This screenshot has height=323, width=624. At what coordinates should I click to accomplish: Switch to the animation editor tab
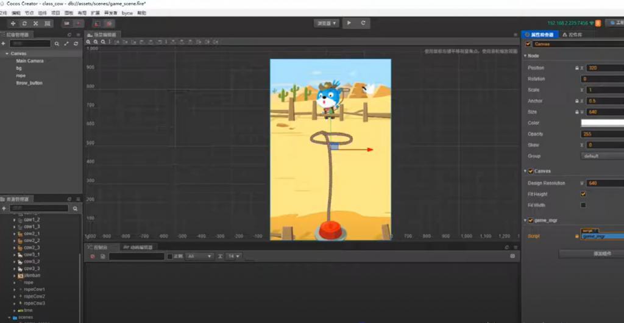pyautogui.click(x=140, y=247)
